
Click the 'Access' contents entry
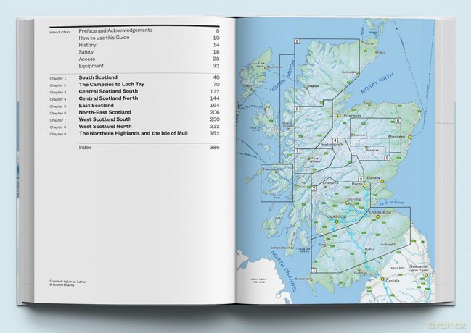(87, 59)
